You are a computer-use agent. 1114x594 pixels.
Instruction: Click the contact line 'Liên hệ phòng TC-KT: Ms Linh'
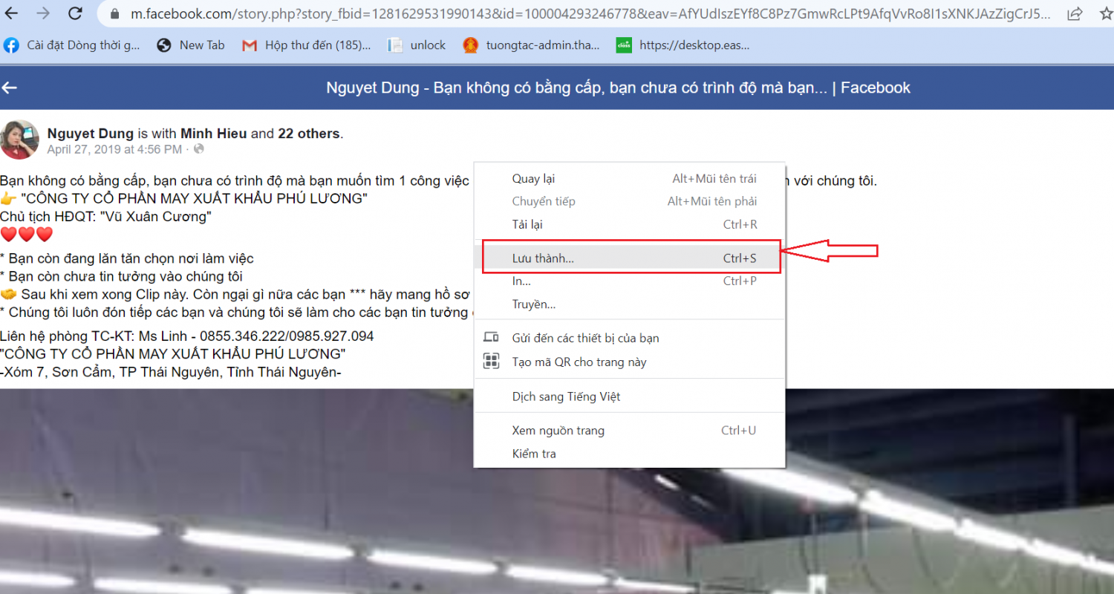click(187, 336)
